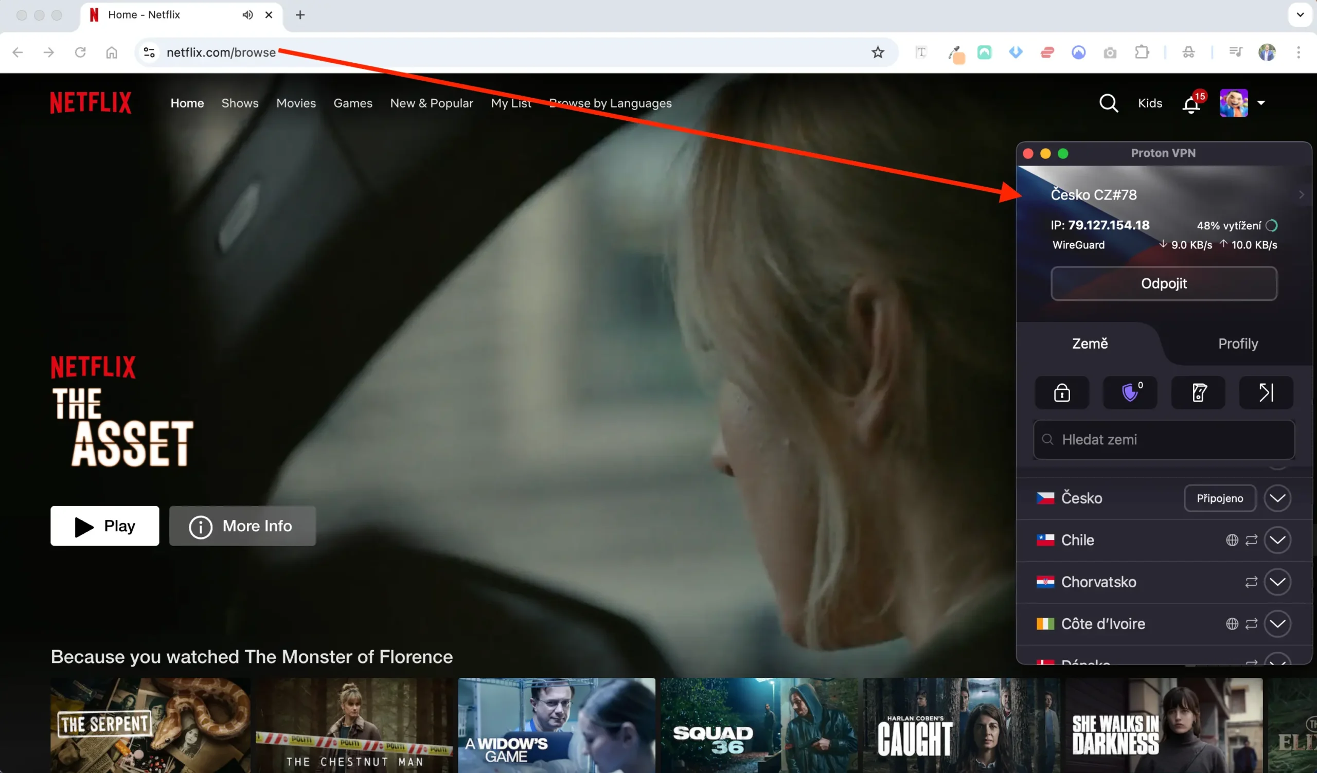Select the Movies navigation item
The height and width of the screenshot is (773, 1317).
296,103
